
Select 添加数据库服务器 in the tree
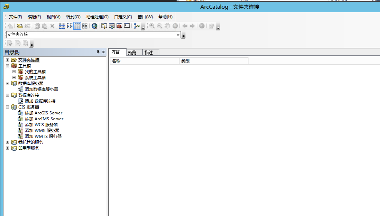click(41, 90)
